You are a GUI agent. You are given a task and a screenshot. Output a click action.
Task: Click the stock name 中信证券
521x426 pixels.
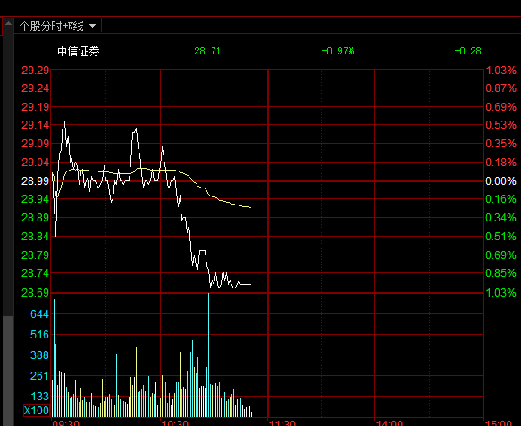coord(79,51)
